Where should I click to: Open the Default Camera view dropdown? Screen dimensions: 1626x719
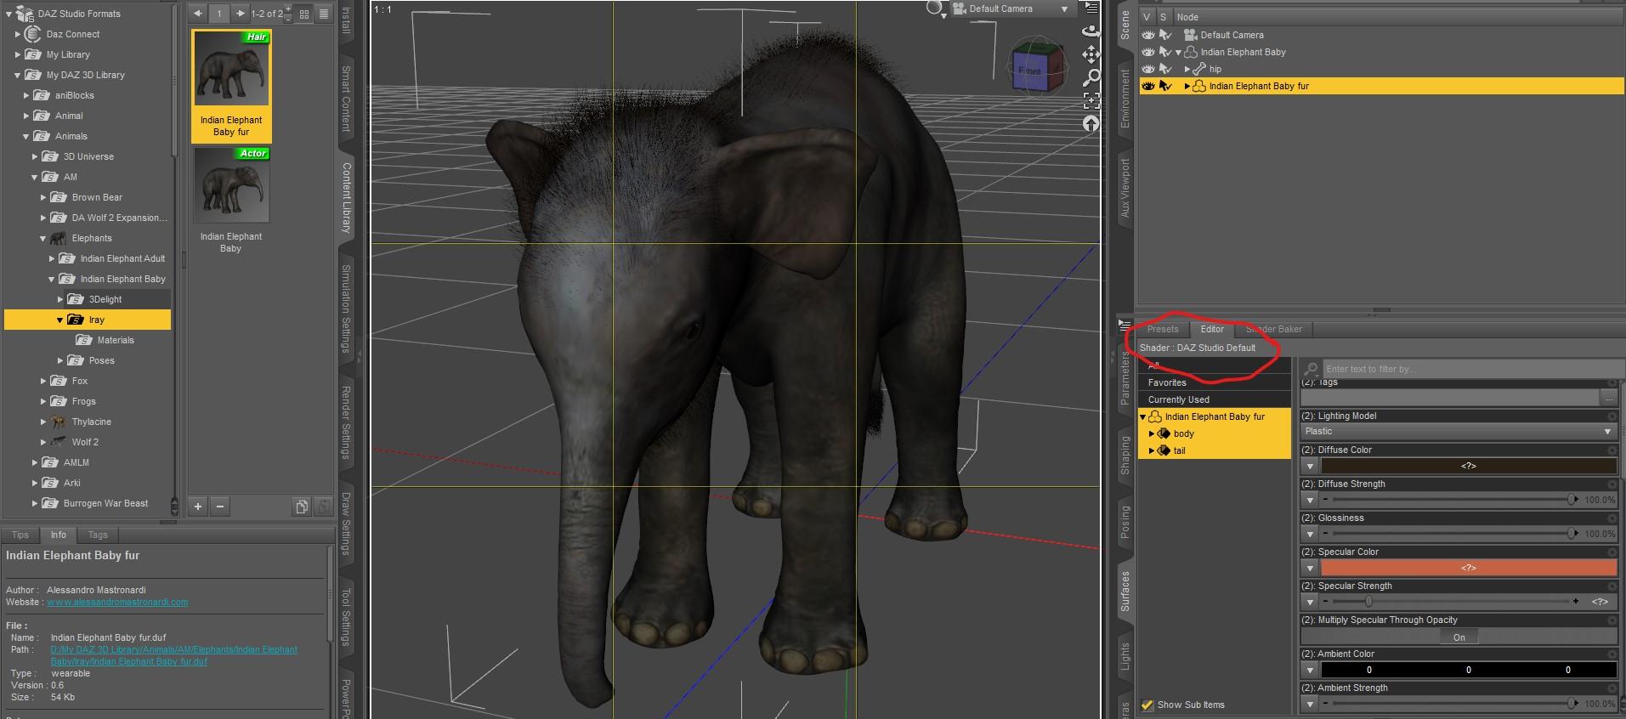point(1011,8)
